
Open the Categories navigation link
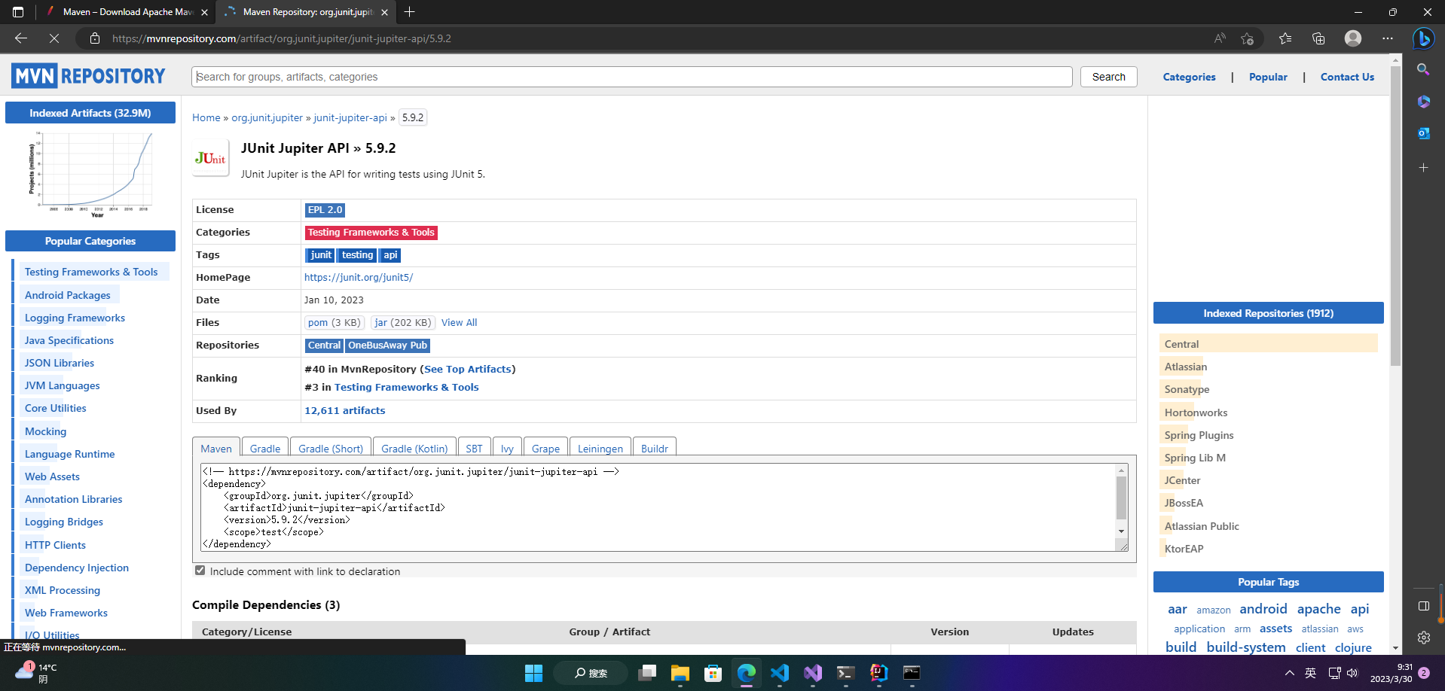pyautogui.click(x=1189, y=77)
